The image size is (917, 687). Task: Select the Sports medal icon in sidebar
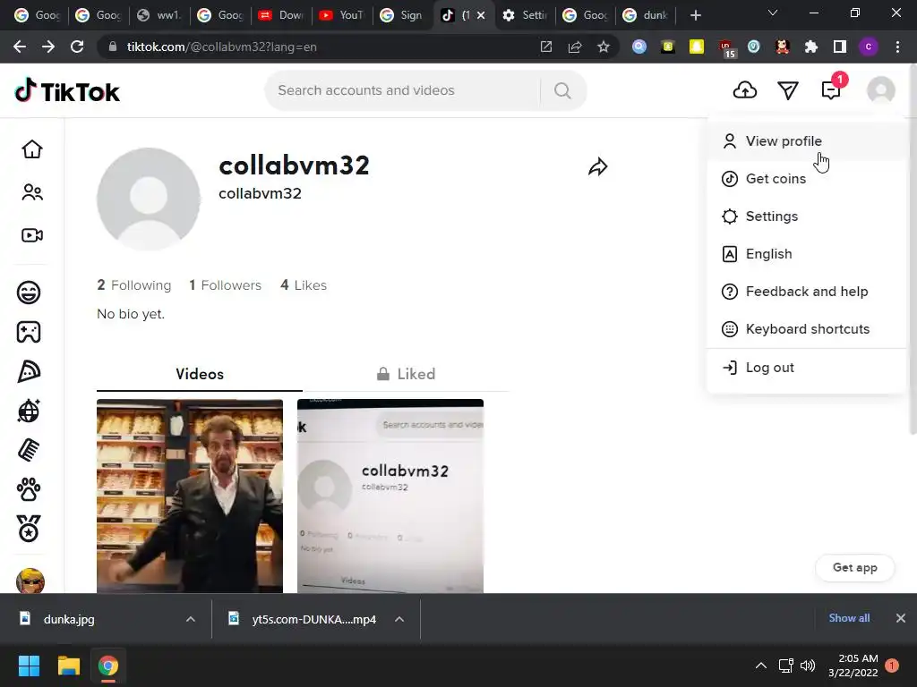29,529
